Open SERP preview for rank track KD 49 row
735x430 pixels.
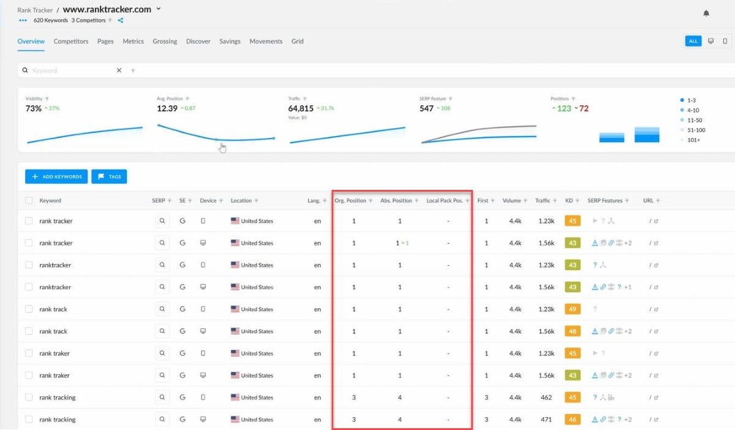point(162,309)
